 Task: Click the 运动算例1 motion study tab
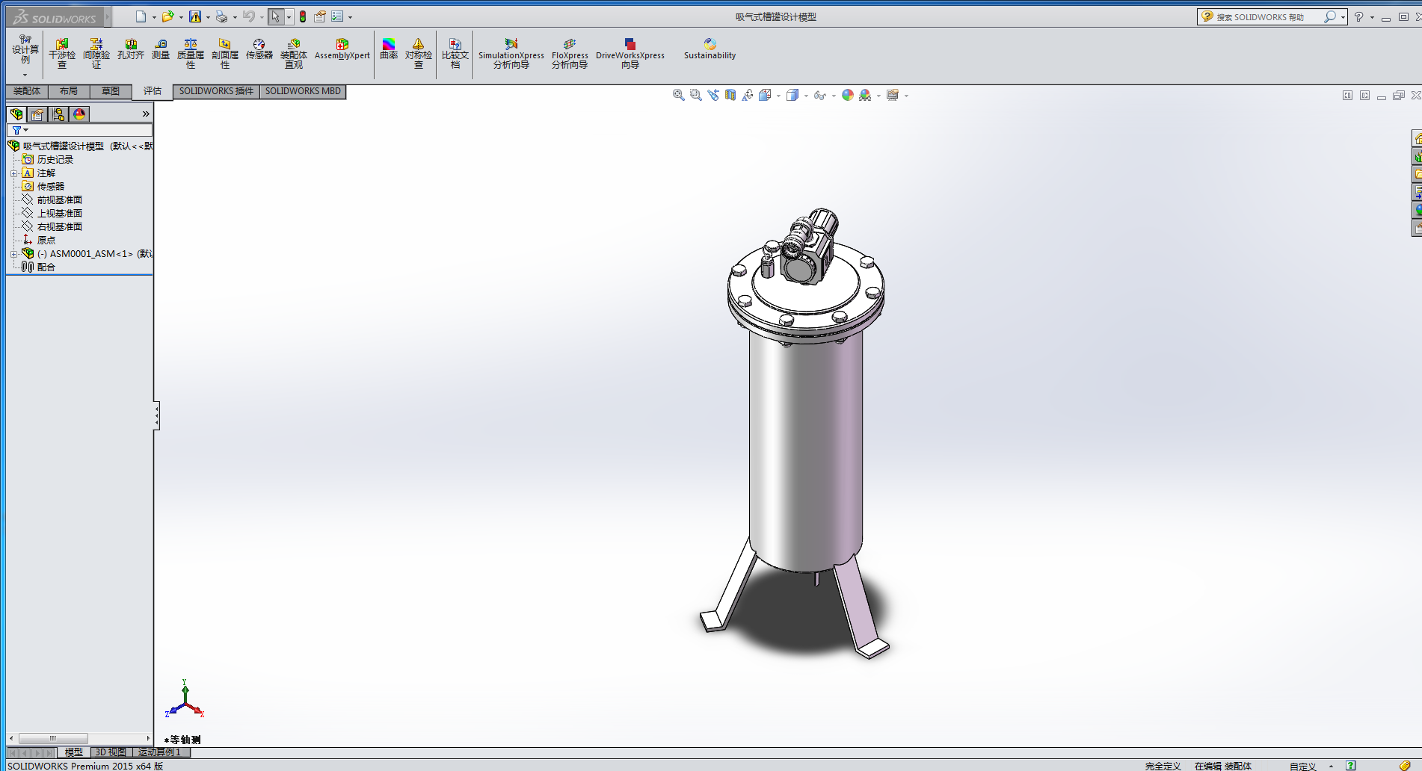160,752
